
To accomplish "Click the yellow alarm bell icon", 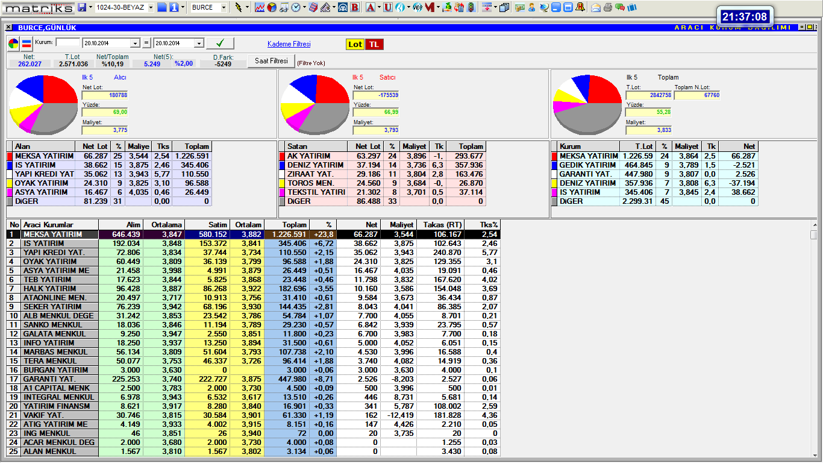I will (x=580, y=8).
